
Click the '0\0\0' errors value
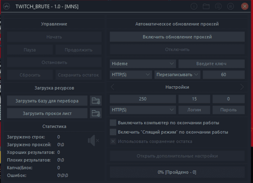tap(62, 175)
